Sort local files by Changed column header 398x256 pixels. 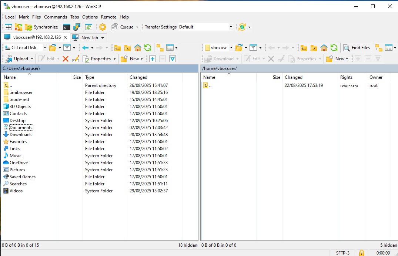138,77
